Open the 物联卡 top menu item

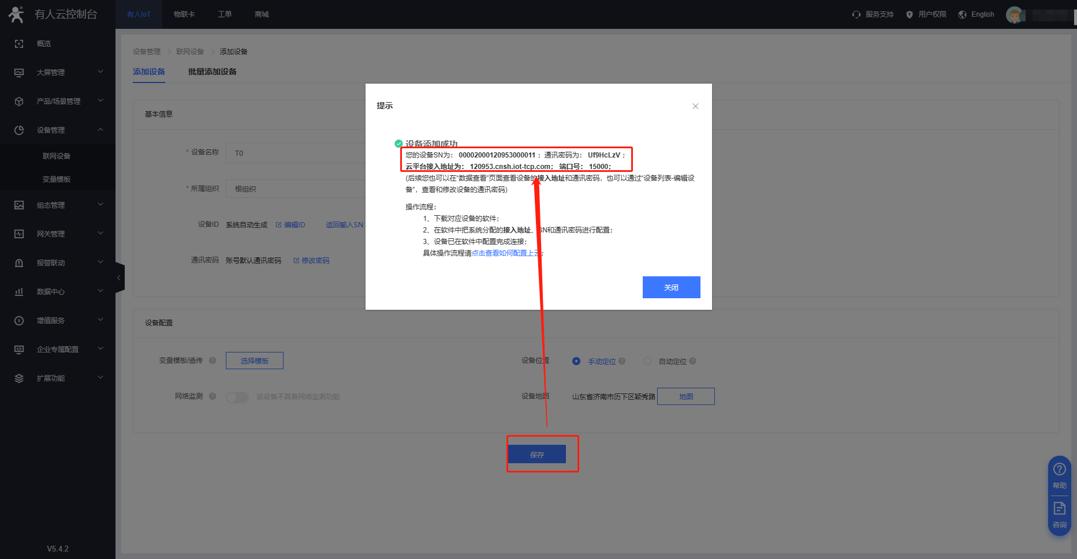click(184, 14)
